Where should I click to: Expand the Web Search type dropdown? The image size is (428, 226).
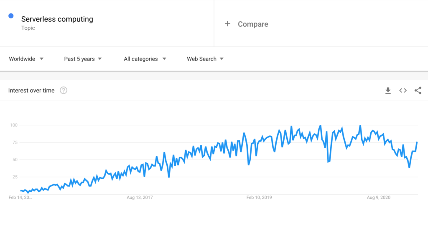(205, 59)
